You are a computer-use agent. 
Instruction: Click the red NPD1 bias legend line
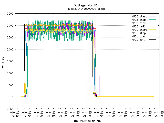tap(152, 36)
